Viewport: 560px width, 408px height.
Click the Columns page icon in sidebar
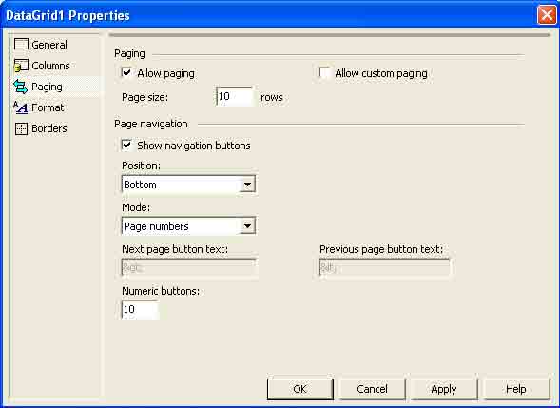[x=21, y=66]
